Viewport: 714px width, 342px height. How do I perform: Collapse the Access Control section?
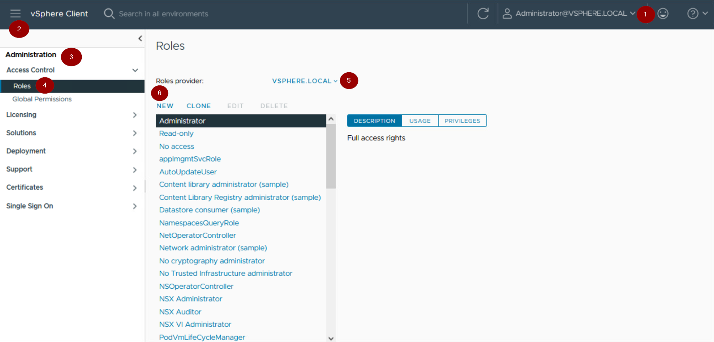[135, 70]
